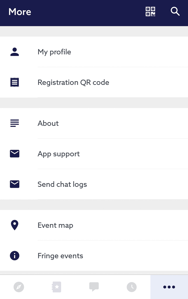The image size is (188, 299).
Task: Switch to the starred agenda tab
Action: (56, 287)
